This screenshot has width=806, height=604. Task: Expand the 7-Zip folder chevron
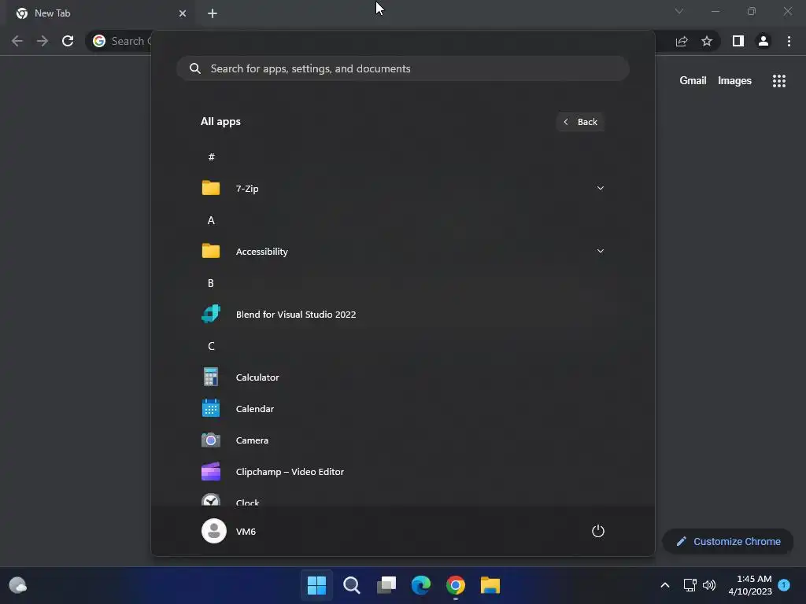[x=601, y=188]
